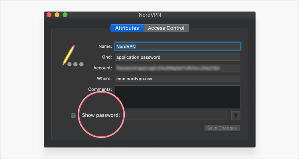Zoom the window with green button
The image size is (299, 159).
point(65,15)
